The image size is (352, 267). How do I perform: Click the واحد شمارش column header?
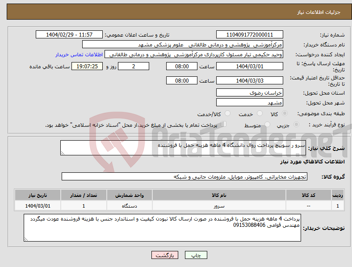pyautogui.click(x=129, y=195)
